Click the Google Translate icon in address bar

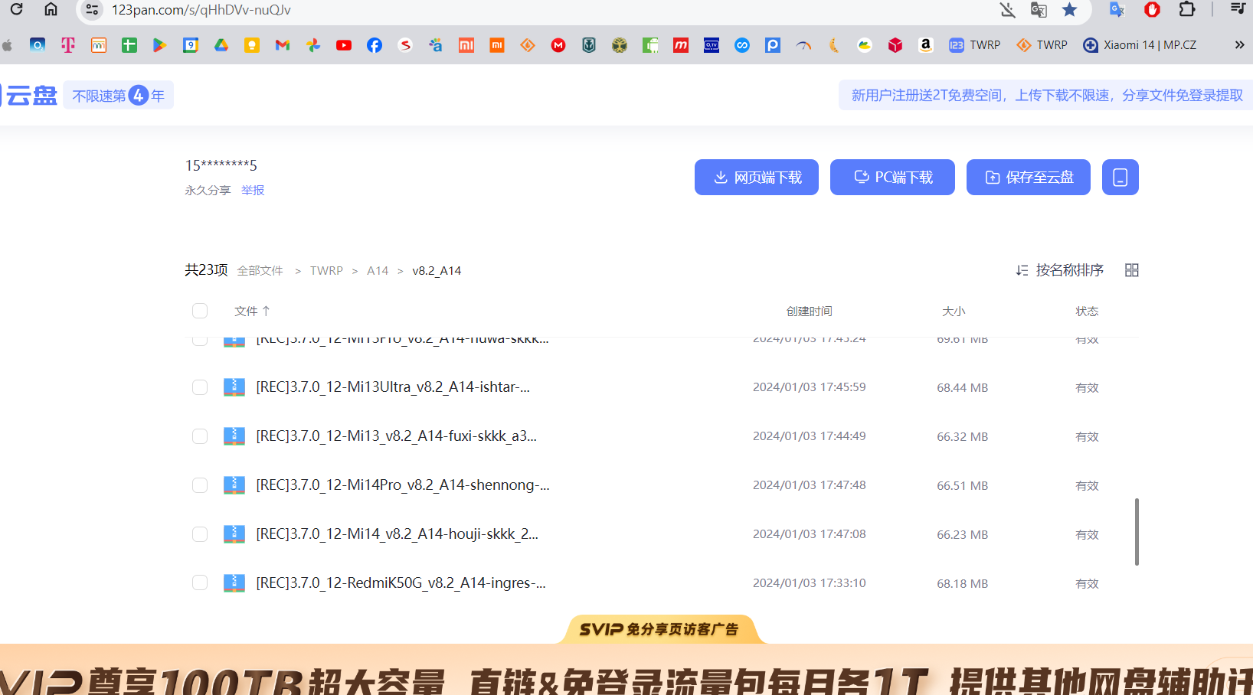point(1039,10)
